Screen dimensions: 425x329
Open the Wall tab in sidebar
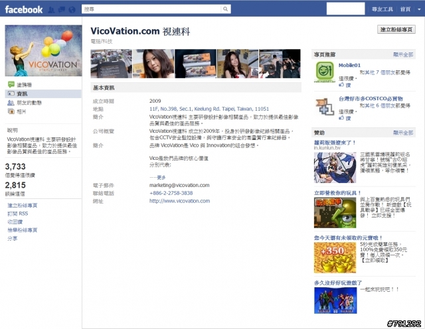point(24,85)
